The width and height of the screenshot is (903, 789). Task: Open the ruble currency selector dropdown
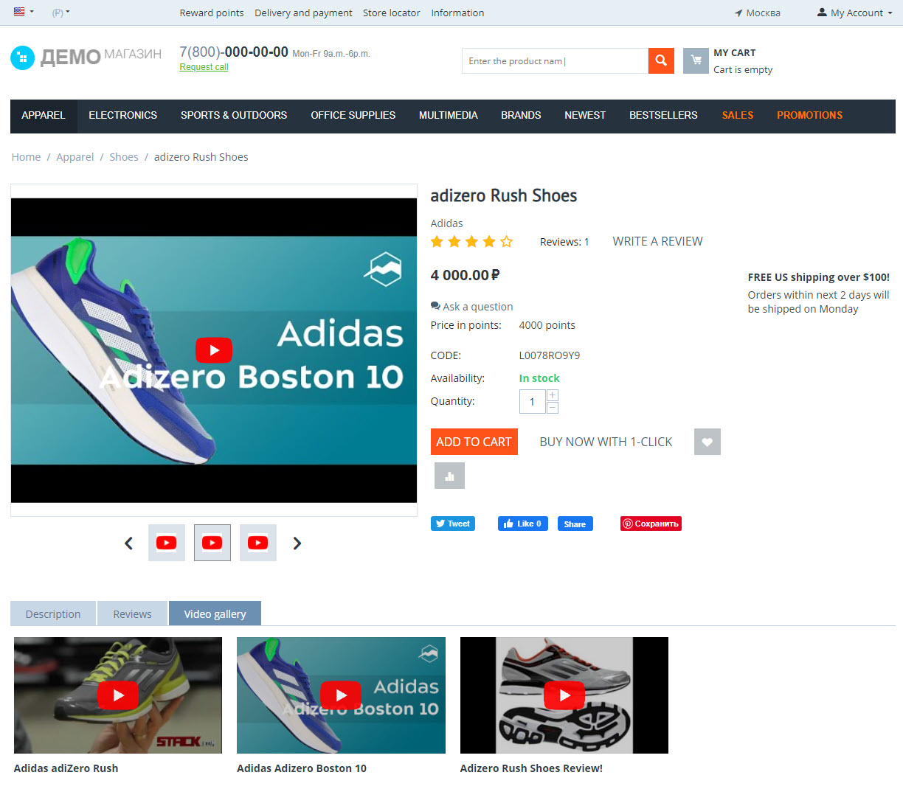(x=59, y=12)
